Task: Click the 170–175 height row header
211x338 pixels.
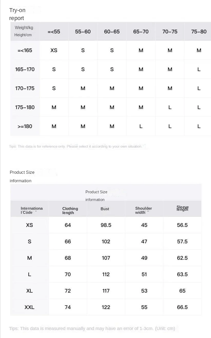Action: pos(25,88)
